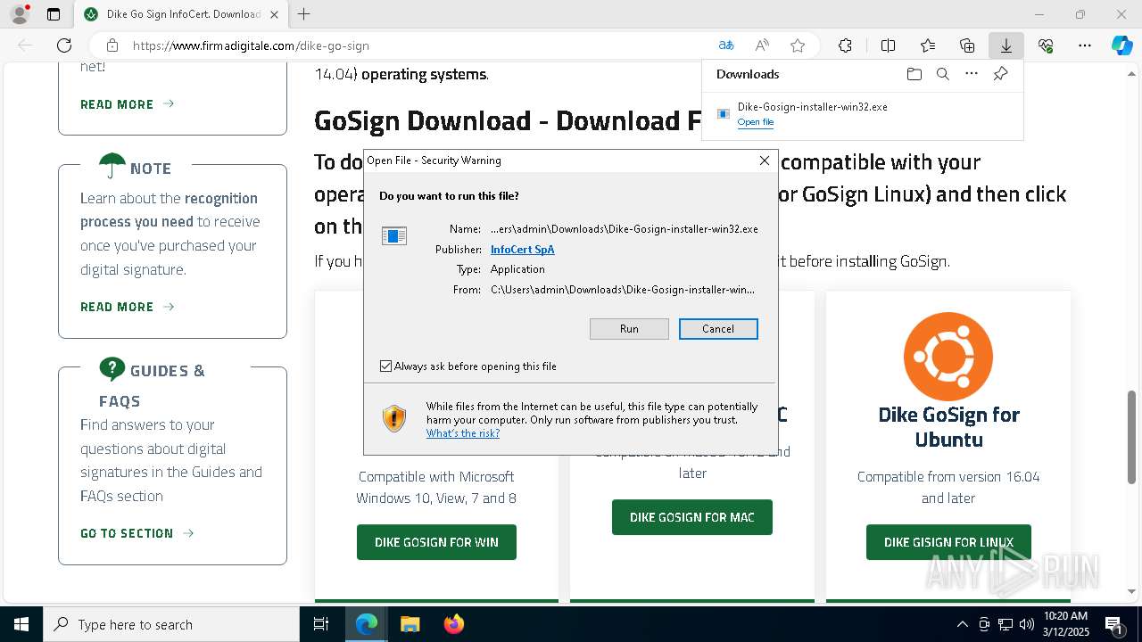Close the Dike Go Sign browser tab

pyautogui.click(x=274, y=14)
